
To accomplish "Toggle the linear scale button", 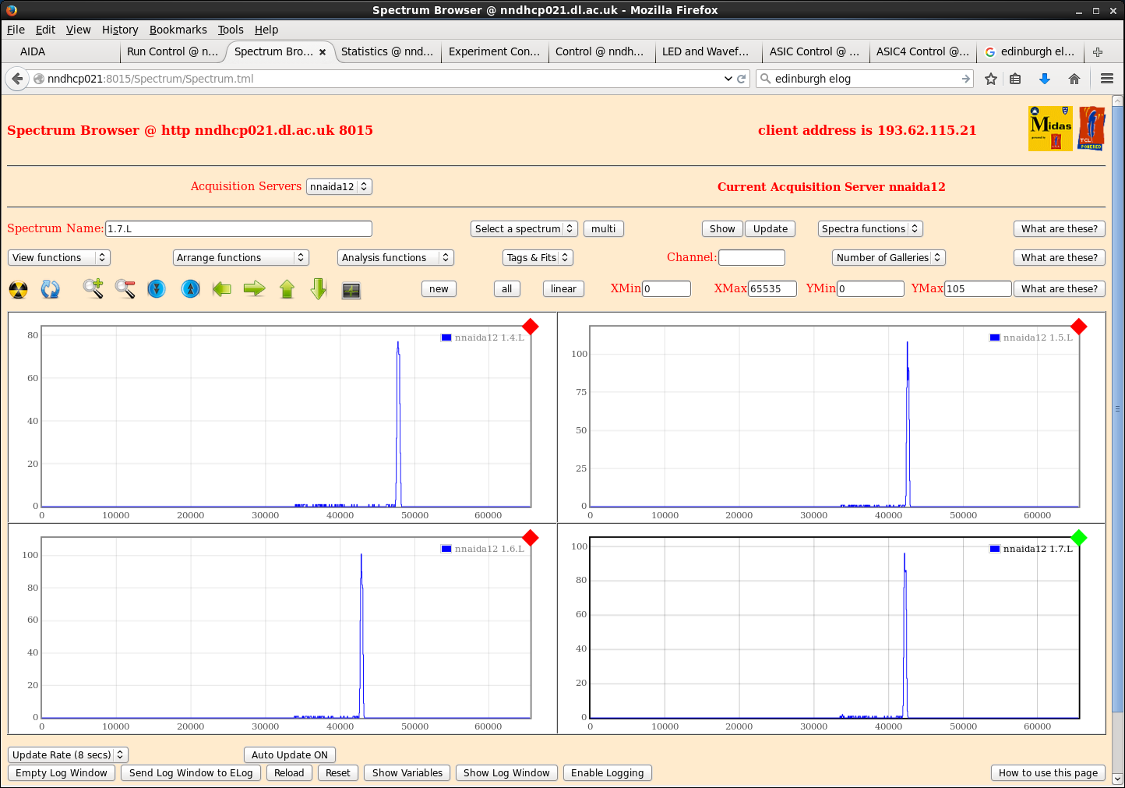I will pyautogui.click(x=562, y=288).
